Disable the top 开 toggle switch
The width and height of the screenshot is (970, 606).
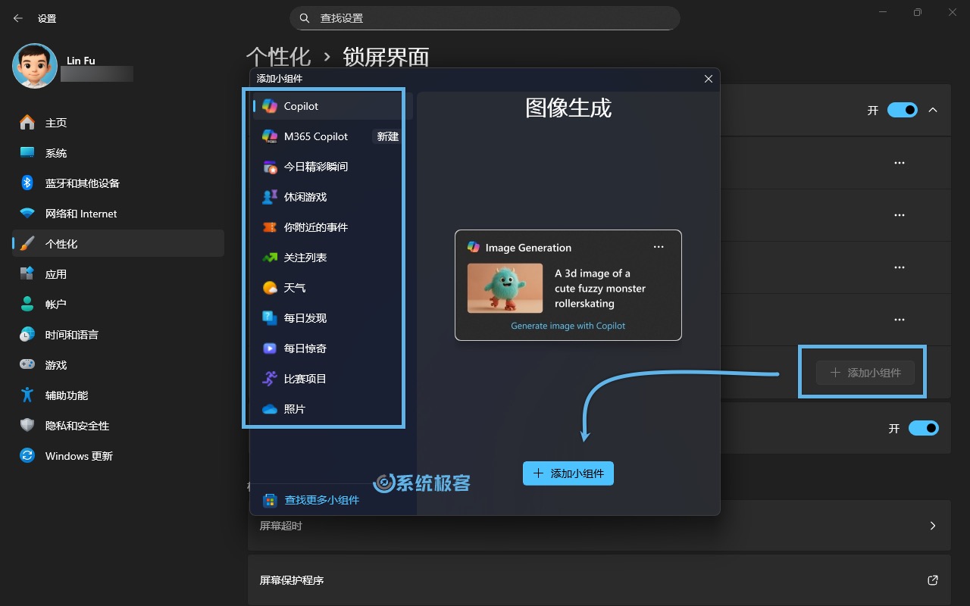pyautogui.click(x=902, y=110)
